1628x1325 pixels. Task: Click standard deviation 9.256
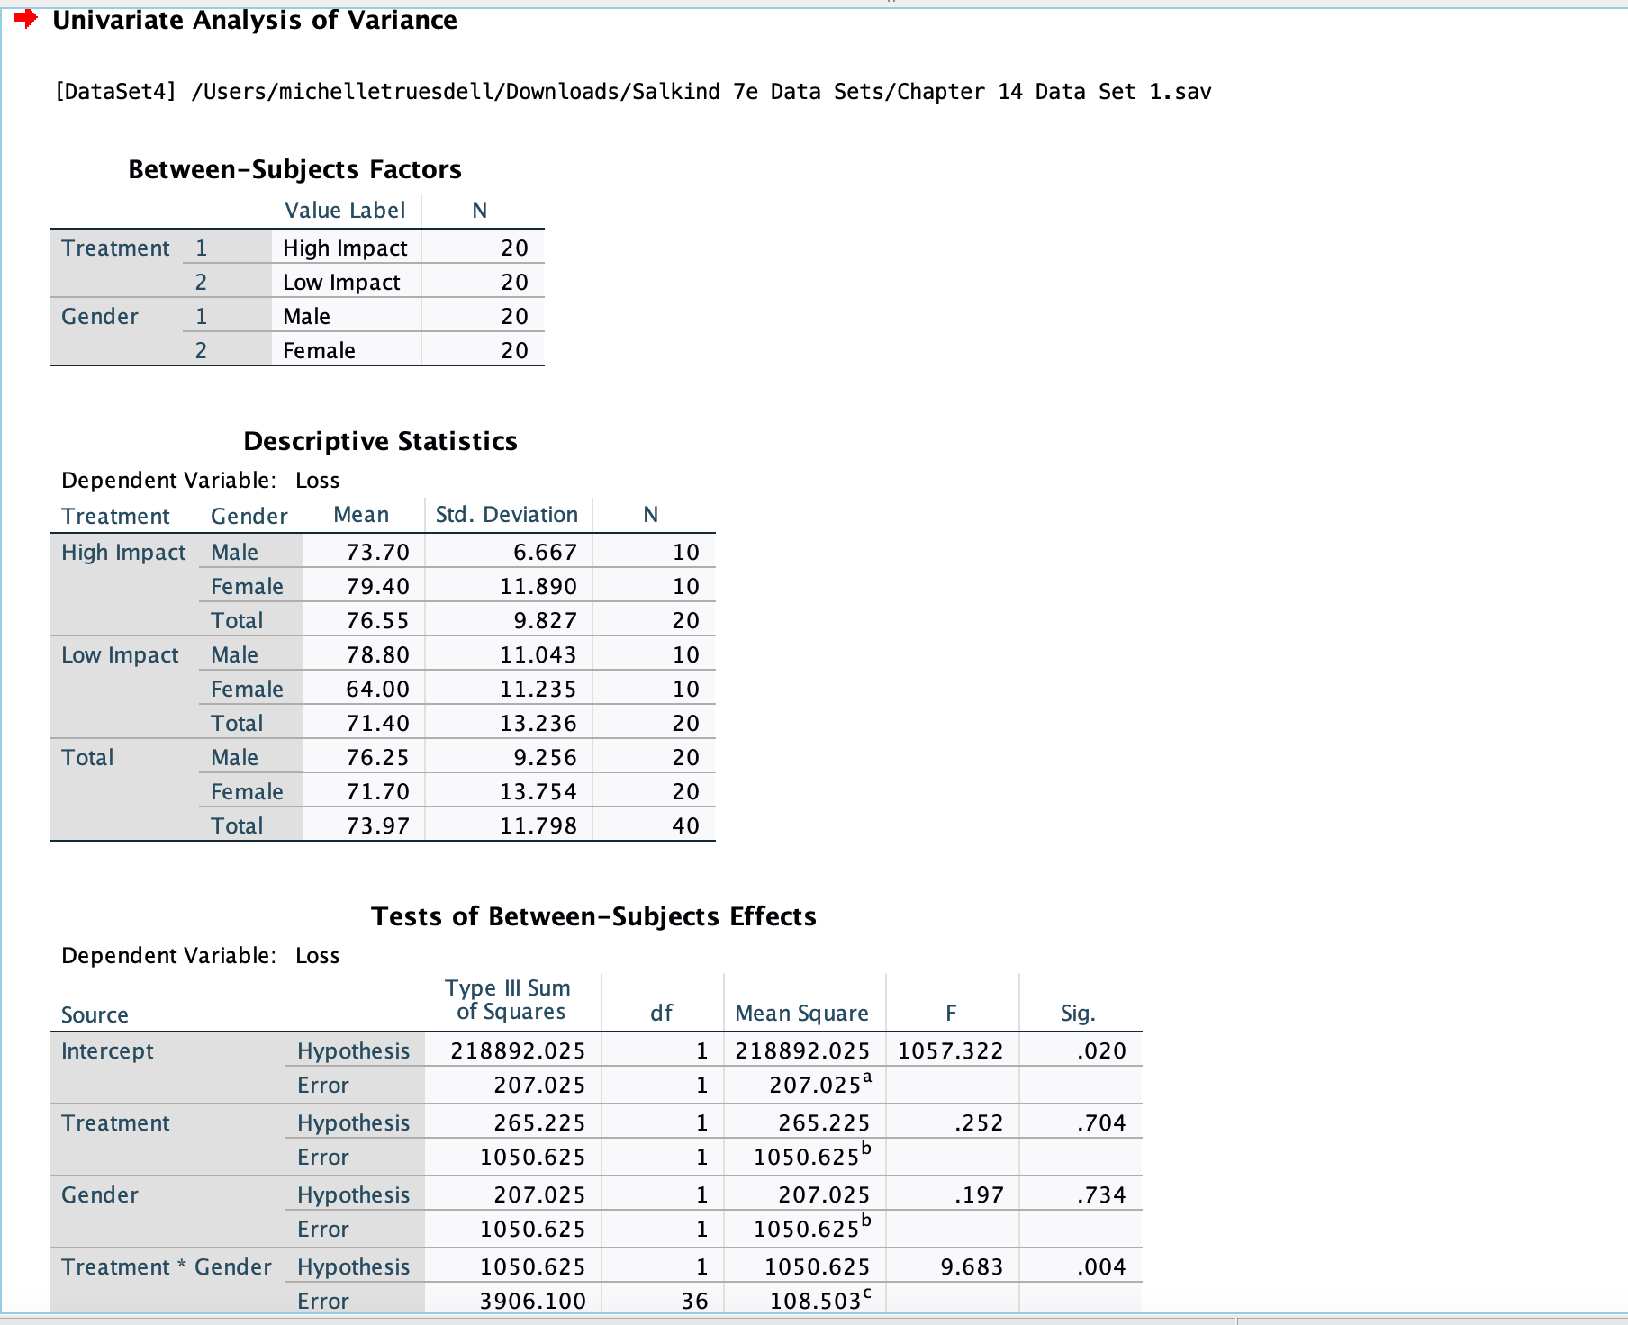(x=545, y=757)
